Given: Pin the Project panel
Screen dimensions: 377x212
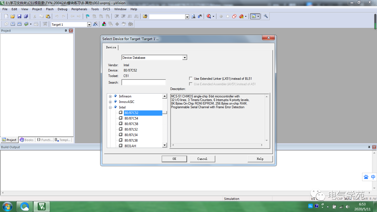Looking at the screenshot, I should point(66,31).
